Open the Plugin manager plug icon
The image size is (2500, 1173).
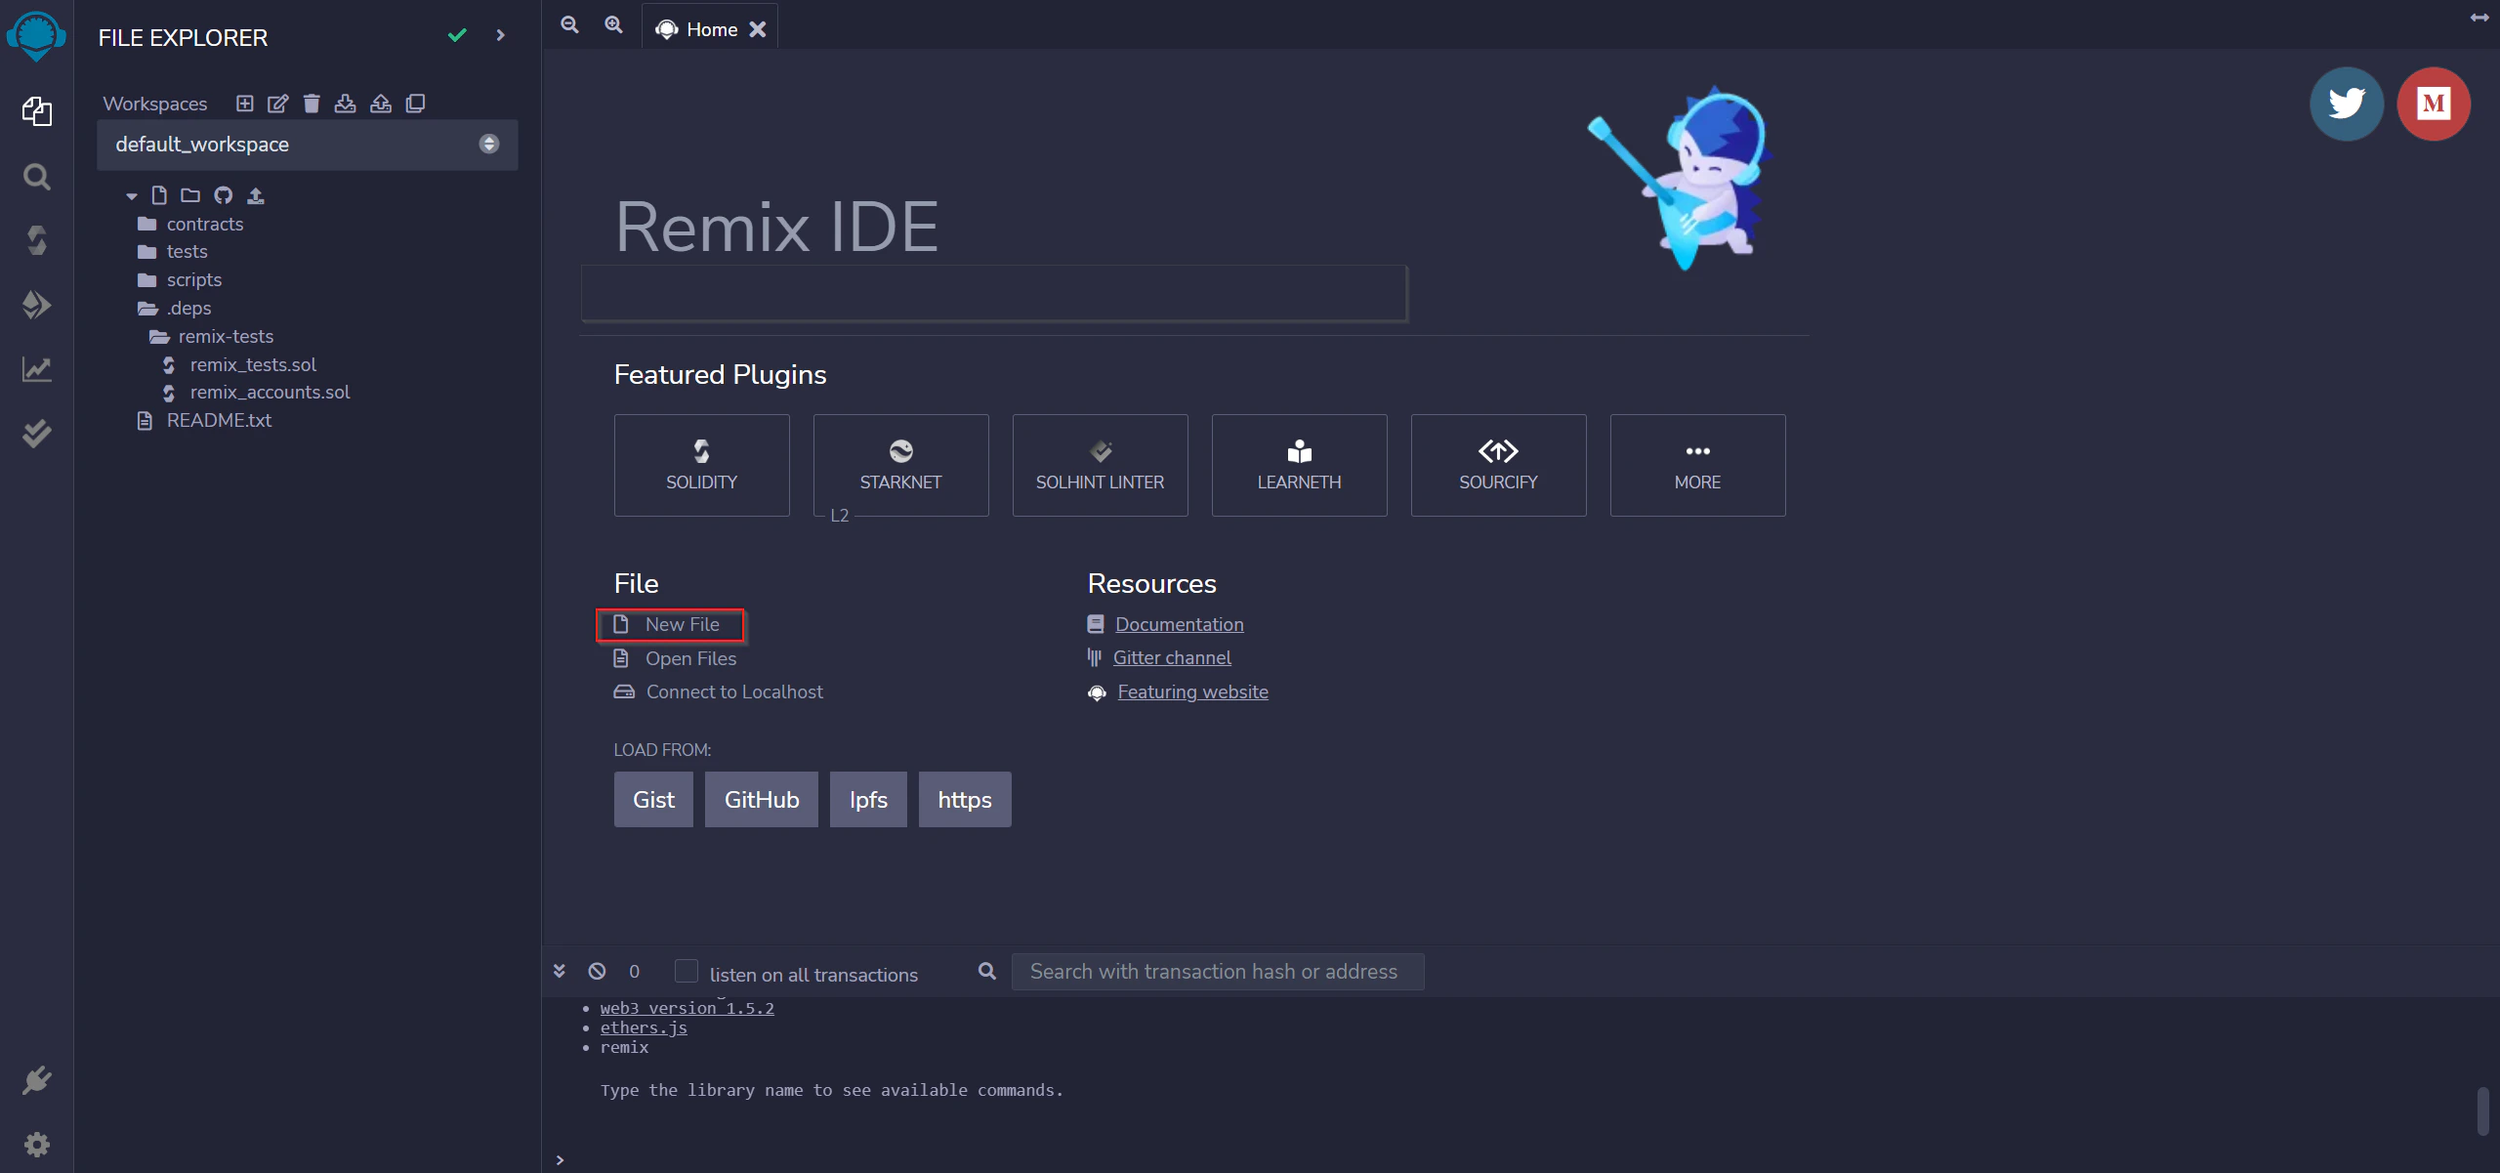36,1080
